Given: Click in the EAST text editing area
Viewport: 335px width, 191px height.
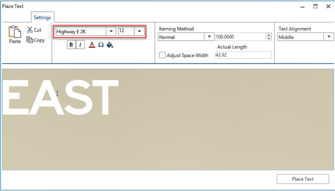Looking at the screenshot, I should point(168,119).
